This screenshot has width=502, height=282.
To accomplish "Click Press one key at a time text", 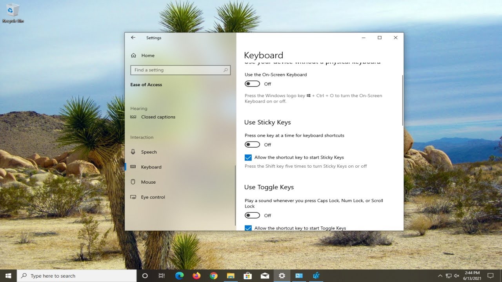I will [x=295, y=136].
